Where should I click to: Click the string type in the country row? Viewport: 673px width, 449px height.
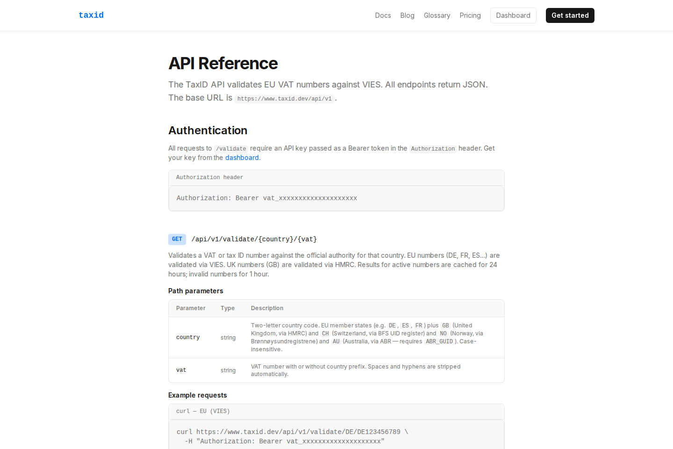[228, 338]
